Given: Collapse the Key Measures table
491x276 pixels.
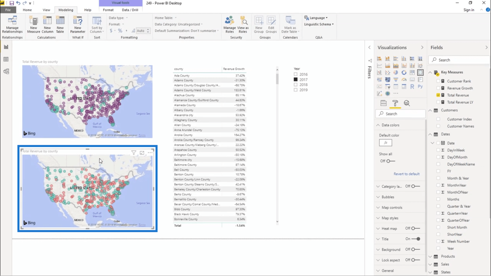Looking at the screenshot, I should 430,72.
